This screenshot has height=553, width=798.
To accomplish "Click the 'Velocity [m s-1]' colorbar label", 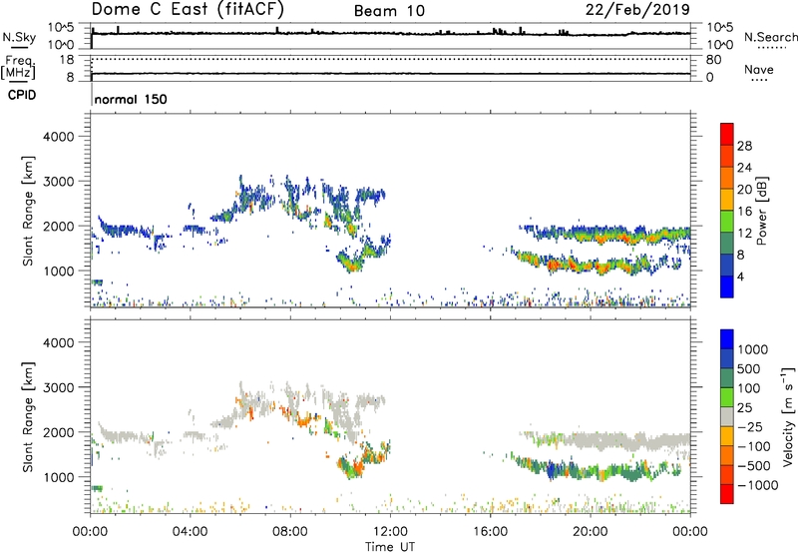I will click(x=788, y=417).
